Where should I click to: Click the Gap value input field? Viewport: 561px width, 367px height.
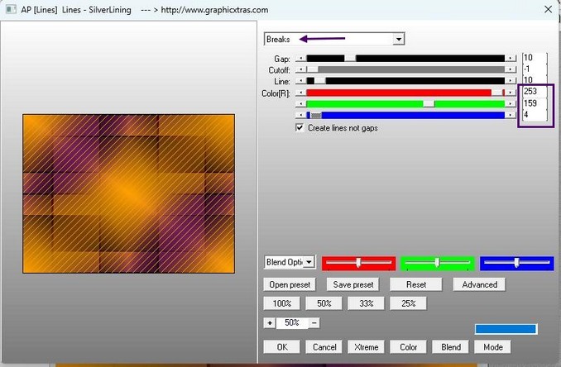pos(534,59)
